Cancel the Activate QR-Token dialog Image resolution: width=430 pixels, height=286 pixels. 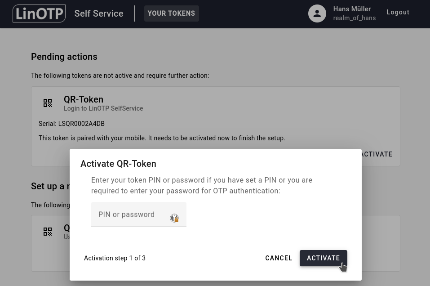pos(279,258)
